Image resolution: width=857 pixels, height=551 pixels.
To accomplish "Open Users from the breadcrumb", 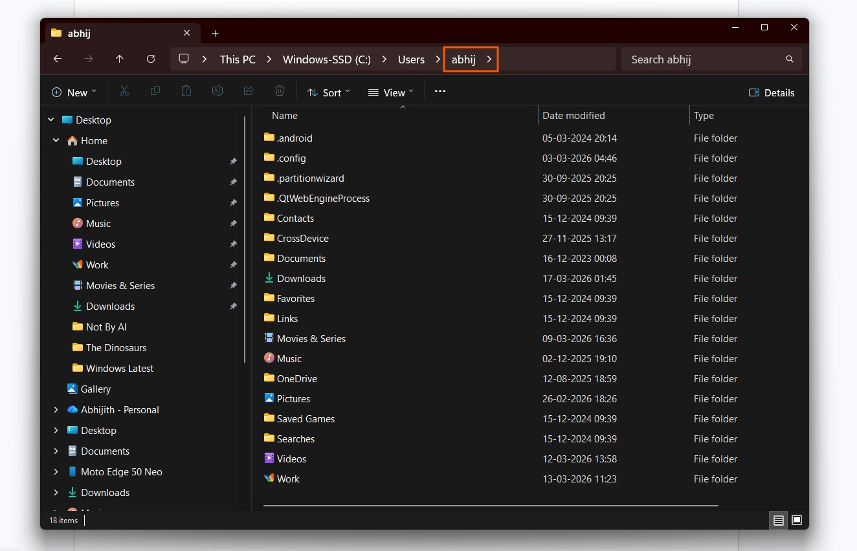I will tap(411, 59).
